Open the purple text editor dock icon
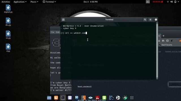This screenshot has width=181, height=101. (70, 98)
